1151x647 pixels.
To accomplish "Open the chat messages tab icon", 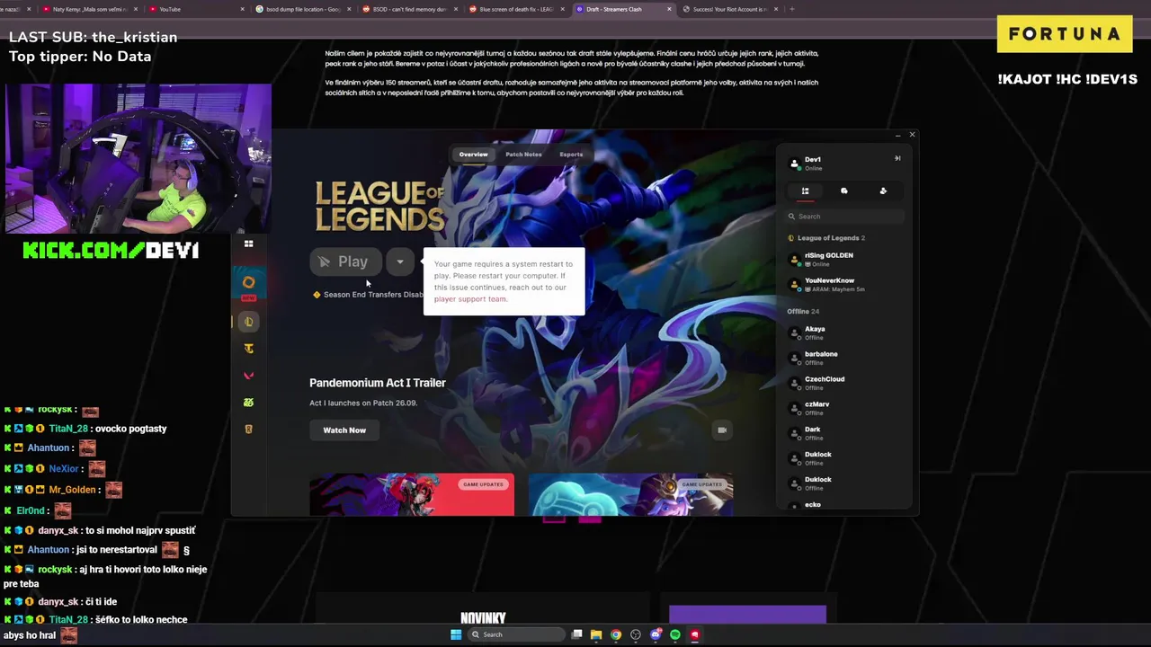I will click(x=843, y=191).
